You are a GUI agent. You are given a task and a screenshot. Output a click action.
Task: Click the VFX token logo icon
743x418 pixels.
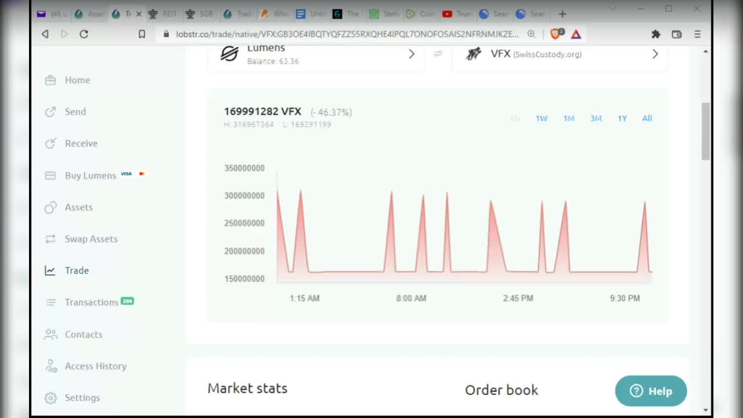pos(474,54)
